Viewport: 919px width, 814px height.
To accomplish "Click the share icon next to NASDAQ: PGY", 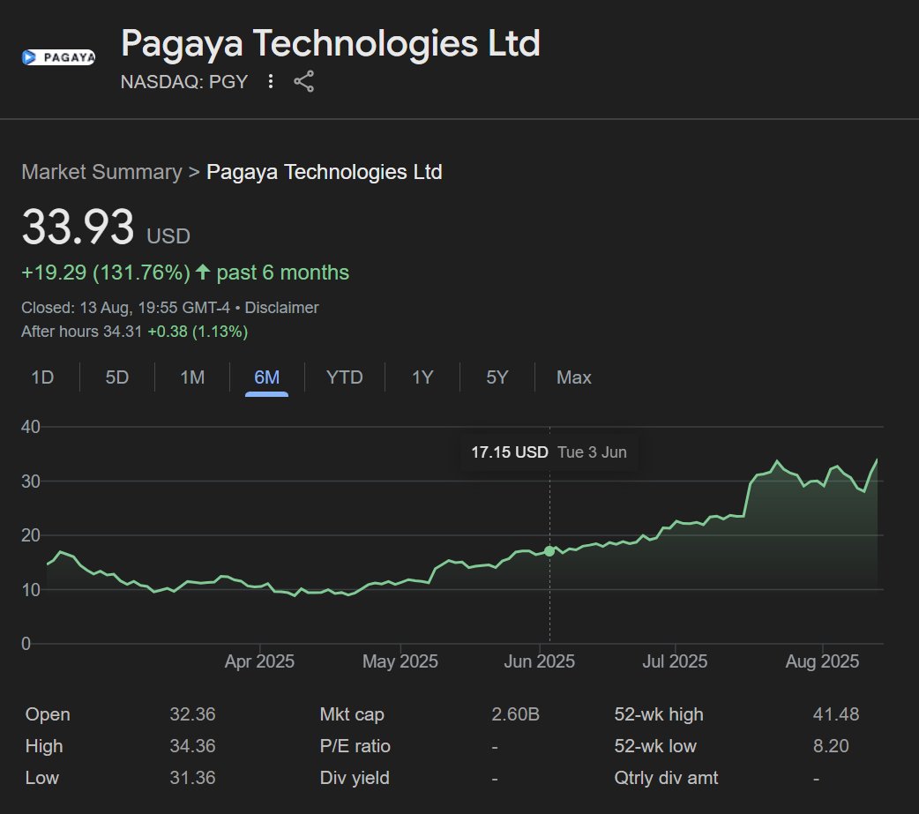I will [303, 80].
